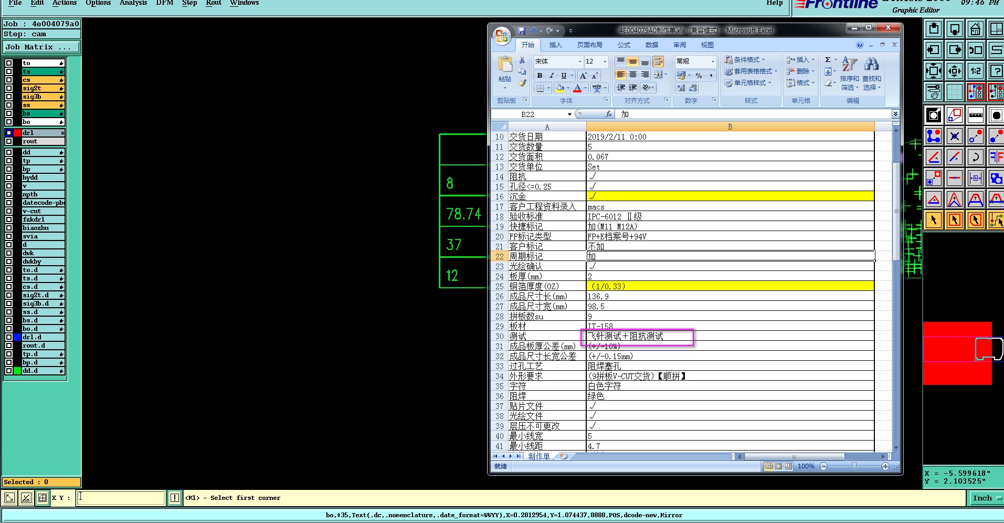Select the rotate feature icon
Image resolution: width=1004 pixels, height=523 pixels.
pos(976,157)
